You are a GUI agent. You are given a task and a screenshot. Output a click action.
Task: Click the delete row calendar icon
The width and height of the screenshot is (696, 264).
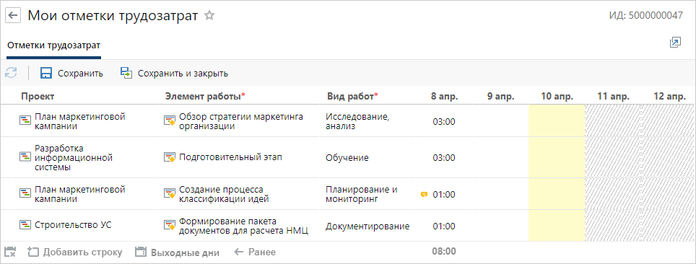point(10,252)
